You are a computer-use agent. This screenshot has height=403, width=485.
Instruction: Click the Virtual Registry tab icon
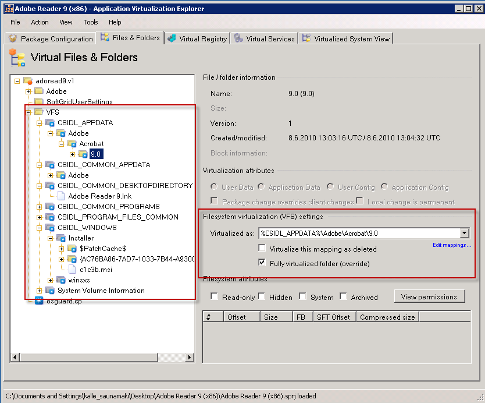click(172, 38)
